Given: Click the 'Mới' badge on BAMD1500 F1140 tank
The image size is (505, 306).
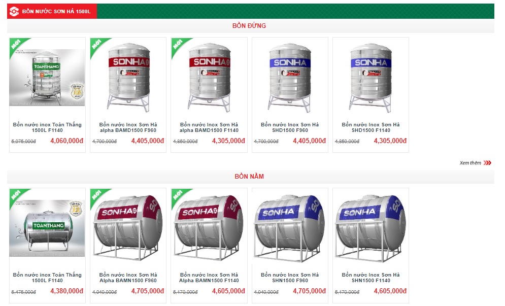Looking at the screenshot, I should pos(178,44).
